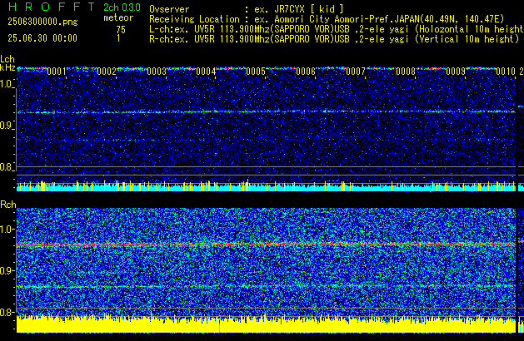524x341 pixels.
Task: Click the Rch 0.9 kHz axis label
Action: pyautogui.click(x=7, y=270)
